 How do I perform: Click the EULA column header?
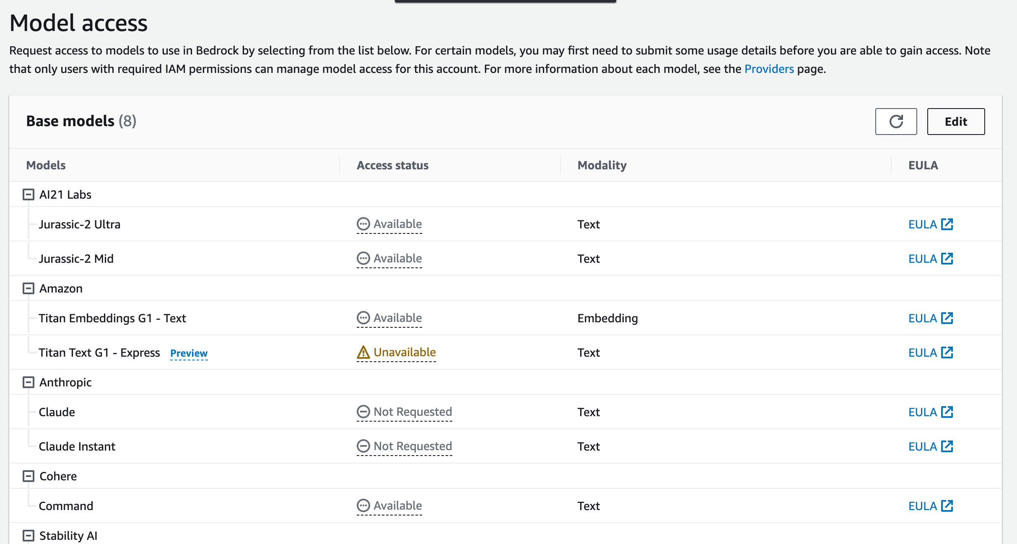coord(923,165)
